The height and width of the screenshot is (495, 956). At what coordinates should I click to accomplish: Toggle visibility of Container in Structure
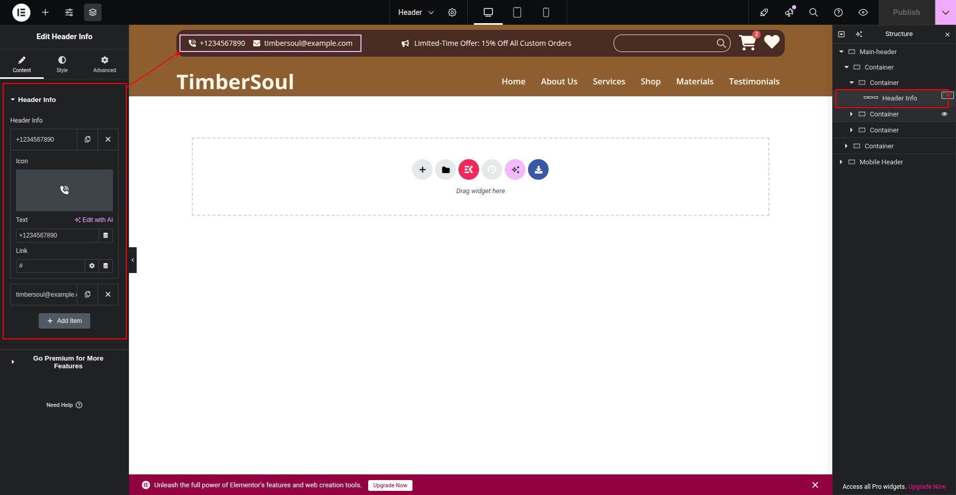point(945,114)
